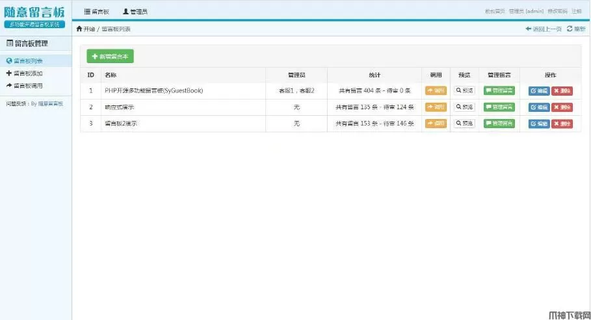This screenshot has width=591, height=320.
Task: Click the 修改密码 link in header
Action: (558, 11)
